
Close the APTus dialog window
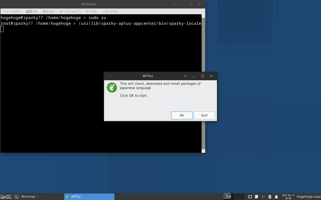[x=211, y=76]
